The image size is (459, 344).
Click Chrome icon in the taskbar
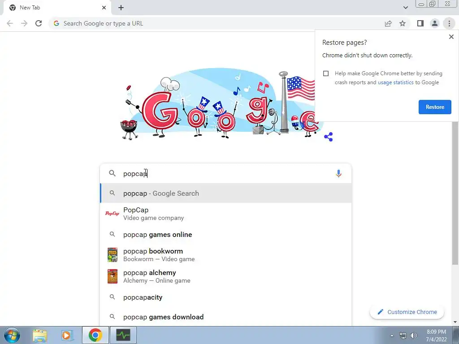point(95,335)
